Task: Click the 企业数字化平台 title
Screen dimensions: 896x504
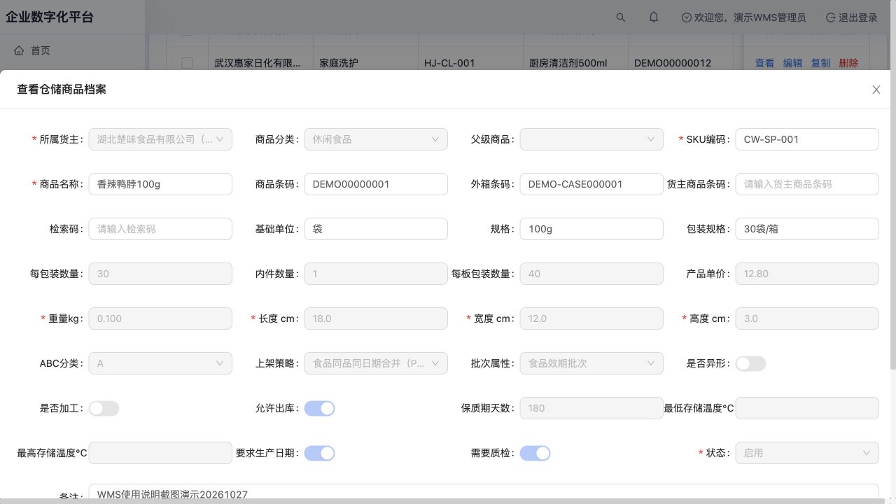Action: 50,17
